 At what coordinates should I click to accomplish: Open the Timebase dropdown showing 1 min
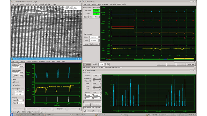(97, 76)
